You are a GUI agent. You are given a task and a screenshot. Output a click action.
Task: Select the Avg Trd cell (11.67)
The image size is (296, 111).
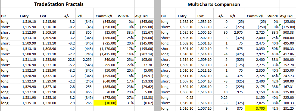[x=144, y=32]
